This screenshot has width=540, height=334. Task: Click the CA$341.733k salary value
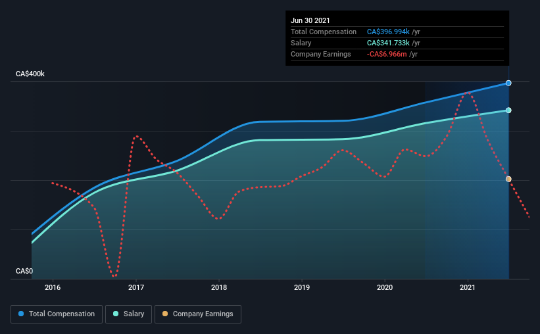pyautogui.click(x=388, y=43)
